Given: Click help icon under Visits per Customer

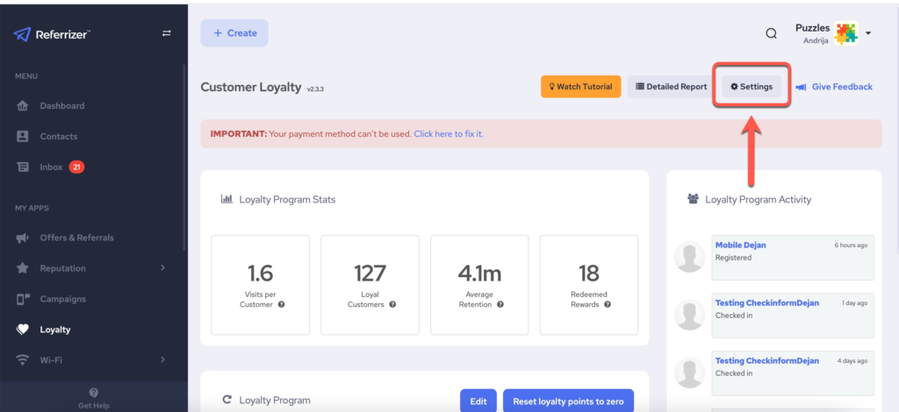Looking at the screenshot, I should pyautogui.click(x=282, y=304).
